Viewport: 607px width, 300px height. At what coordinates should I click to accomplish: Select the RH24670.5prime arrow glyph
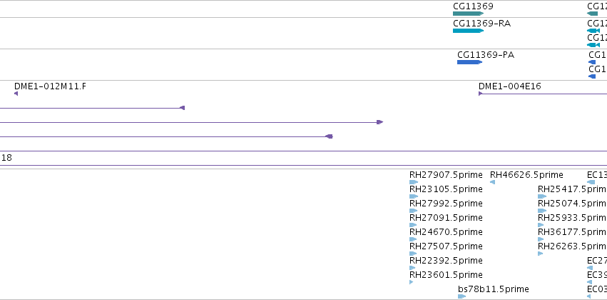click(413, 239)
